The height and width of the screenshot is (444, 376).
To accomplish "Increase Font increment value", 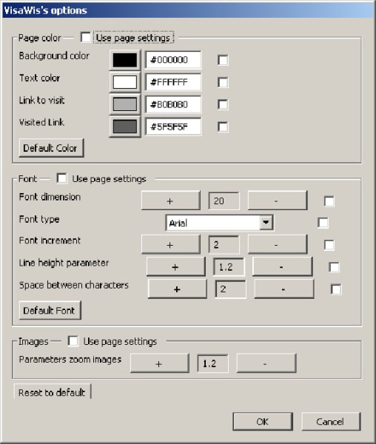I will [x=171, y=244].
